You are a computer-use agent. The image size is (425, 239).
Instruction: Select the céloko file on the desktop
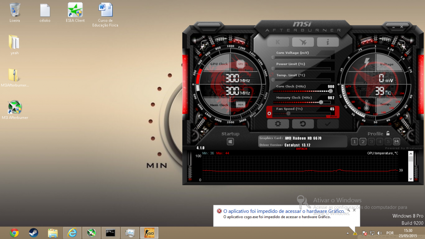tap(45, 12)
